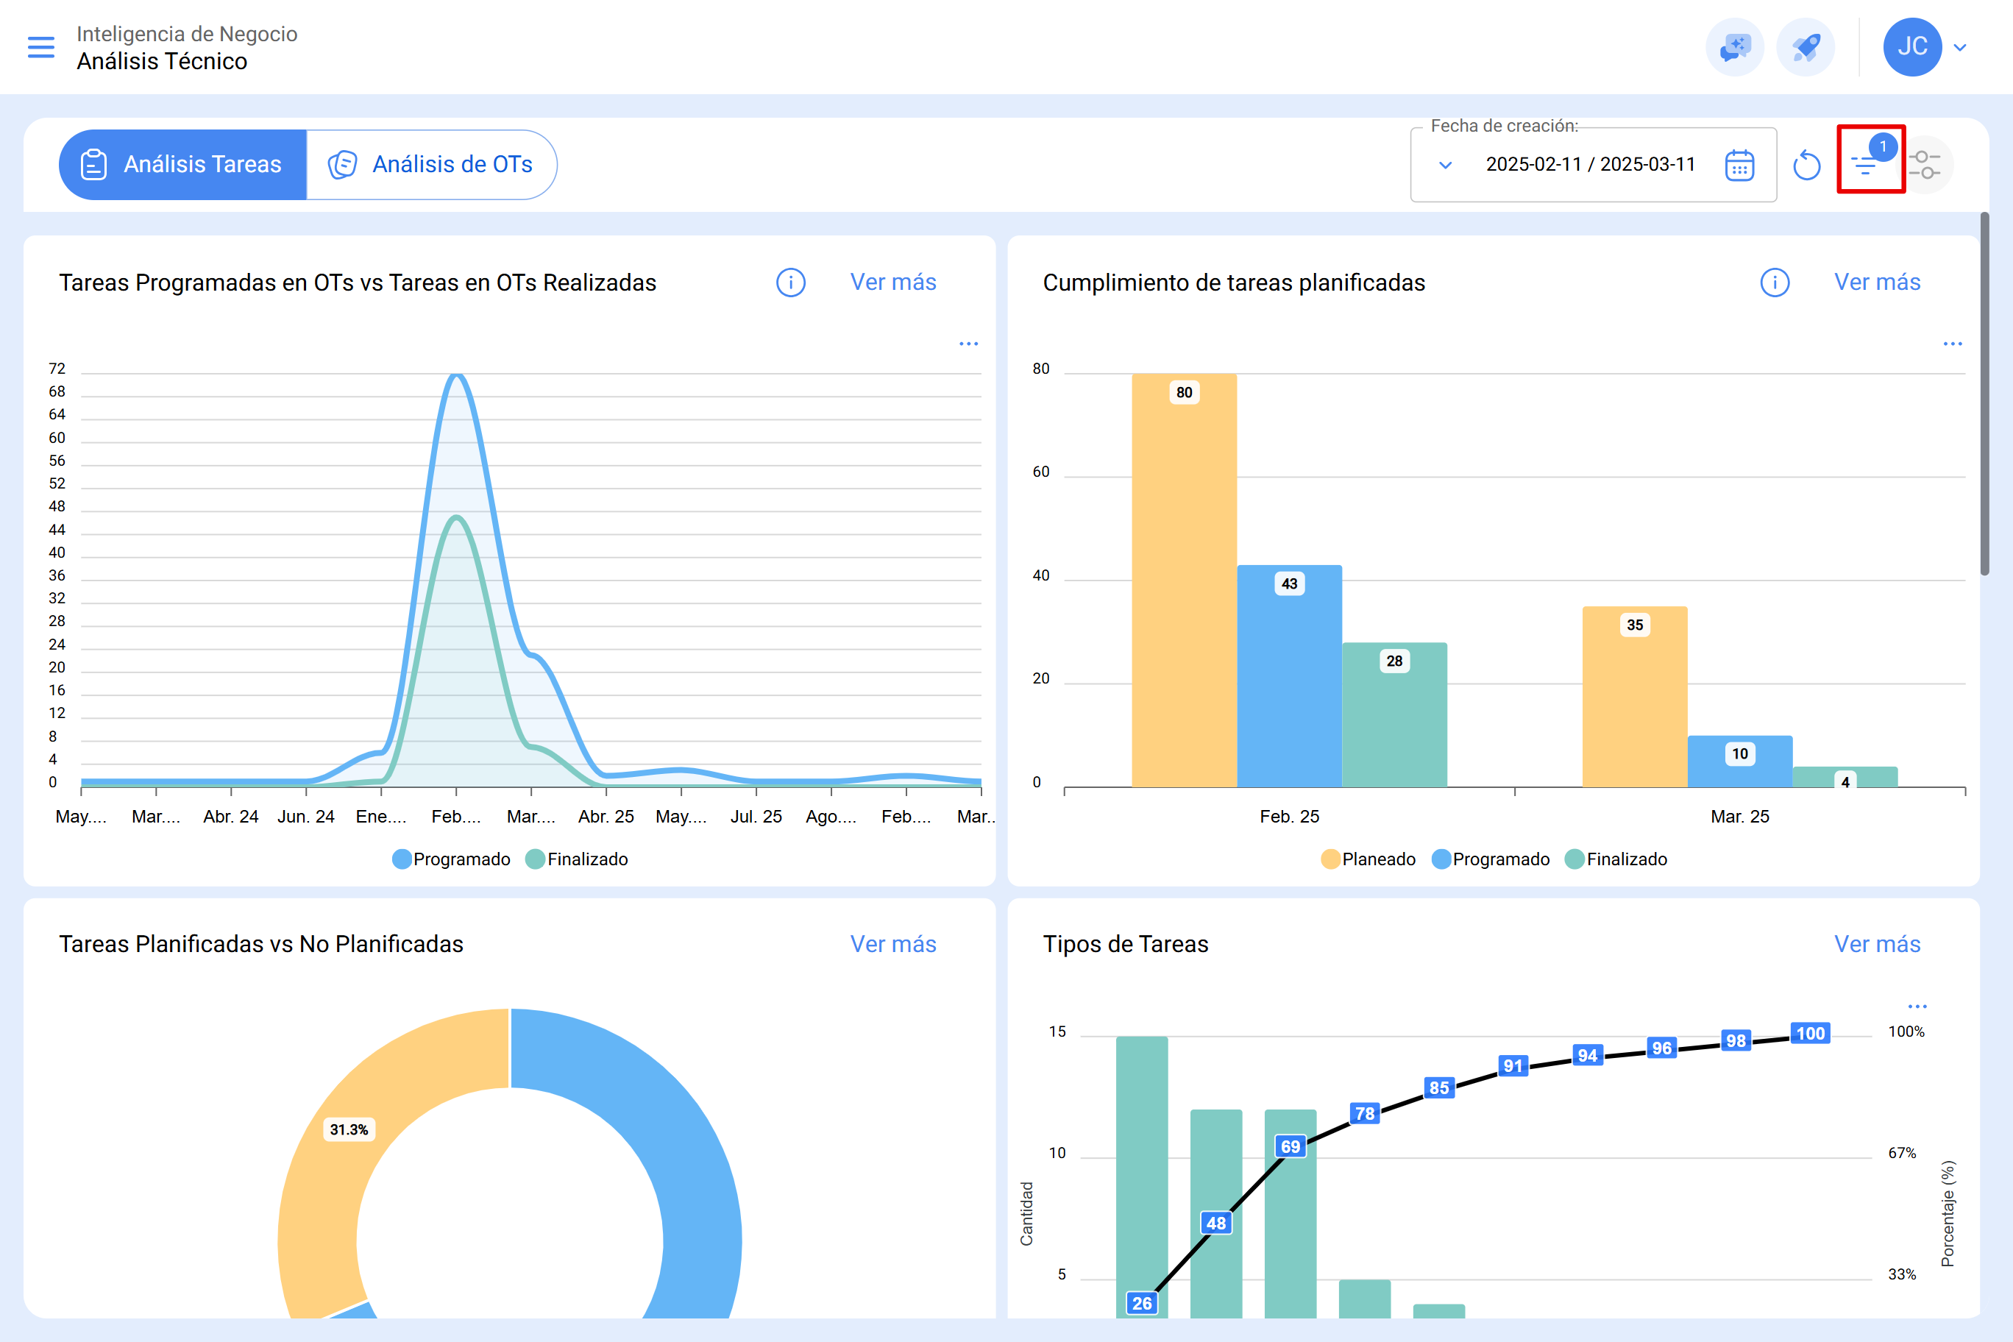
Task: Click the date range 2025-02-11 / 2025-03-11 field
Action: [x=1590, y=164]
